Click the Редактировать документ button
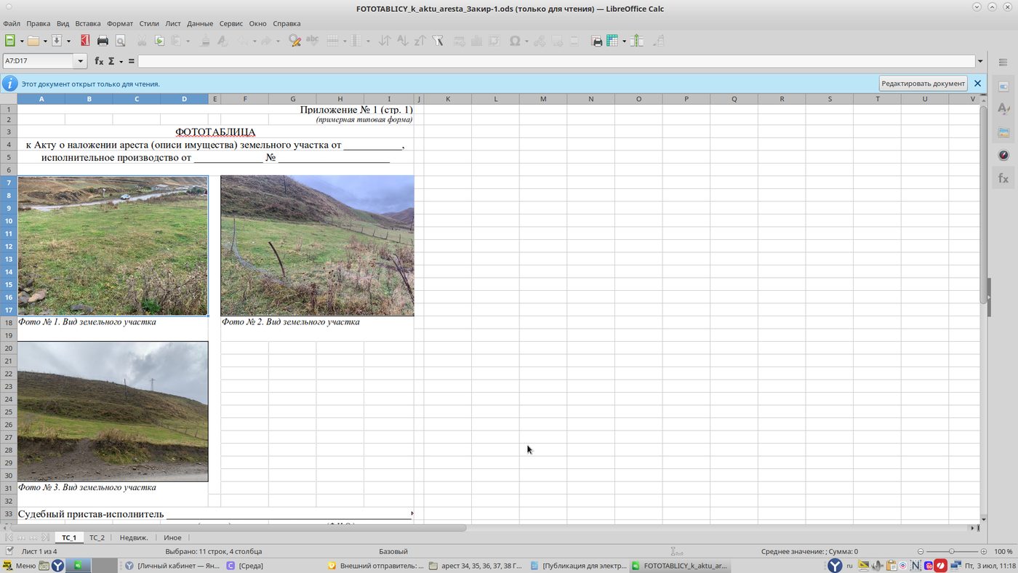Screen dimensions: 1018x573 coord(923,84)
